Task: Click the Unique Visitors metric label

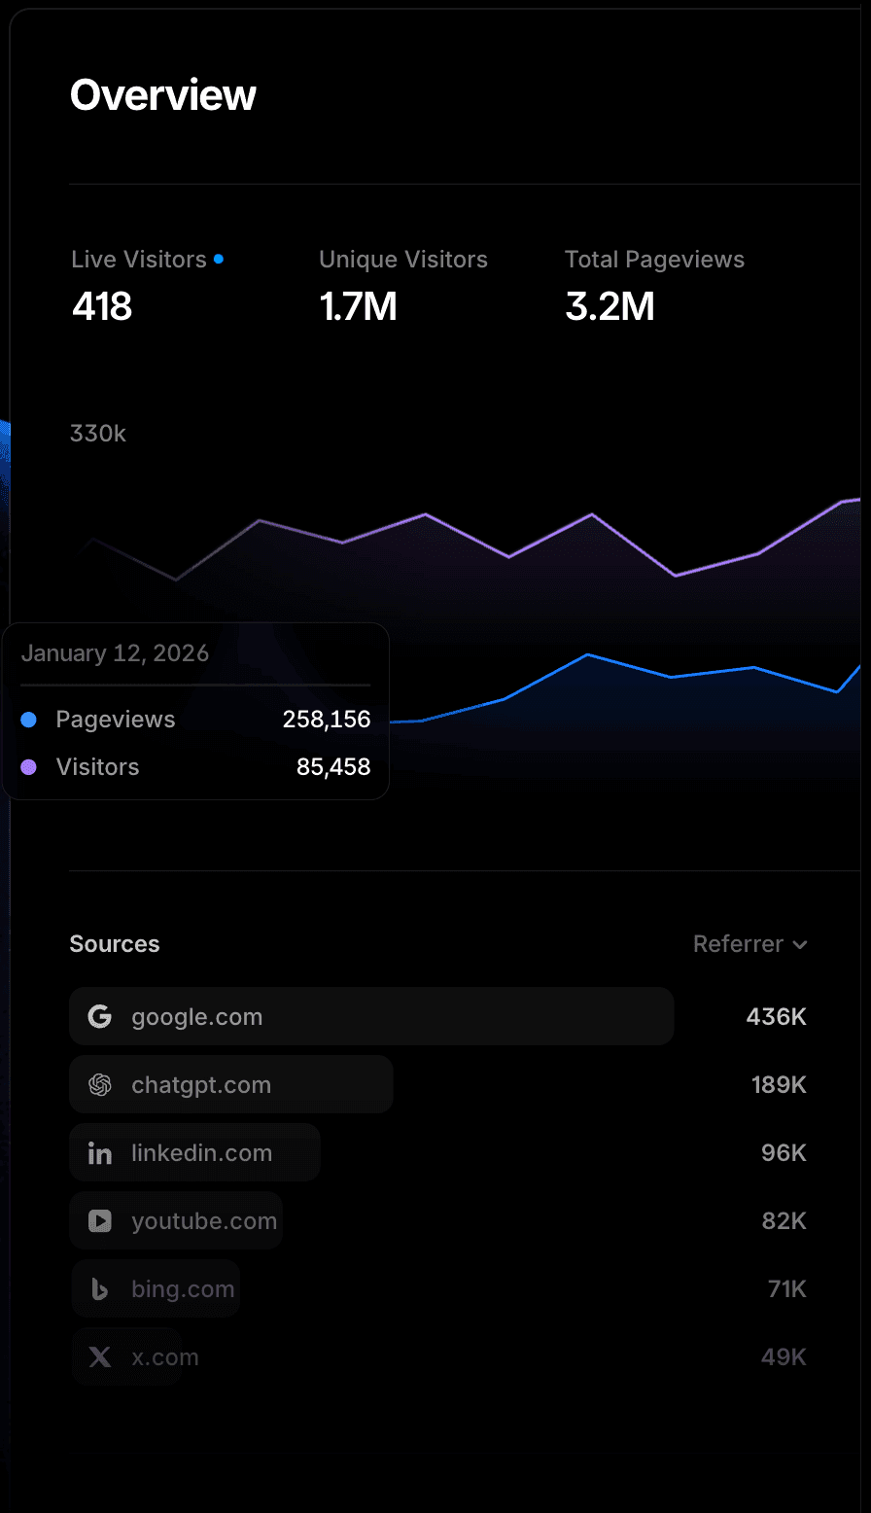Action: (x=403, y=260)
